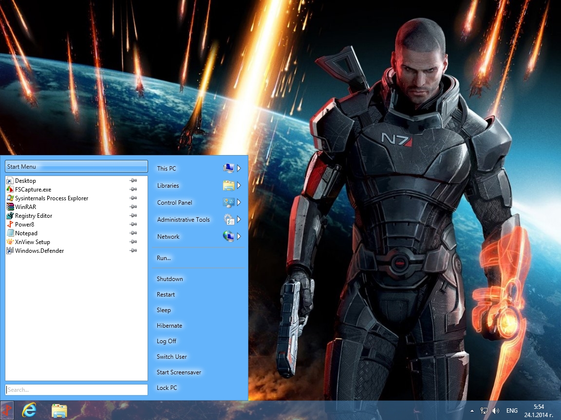Click the Libraries folder icon
Image resolution: width=561 pixels, height=420 pixels.
tap(228, 185)
